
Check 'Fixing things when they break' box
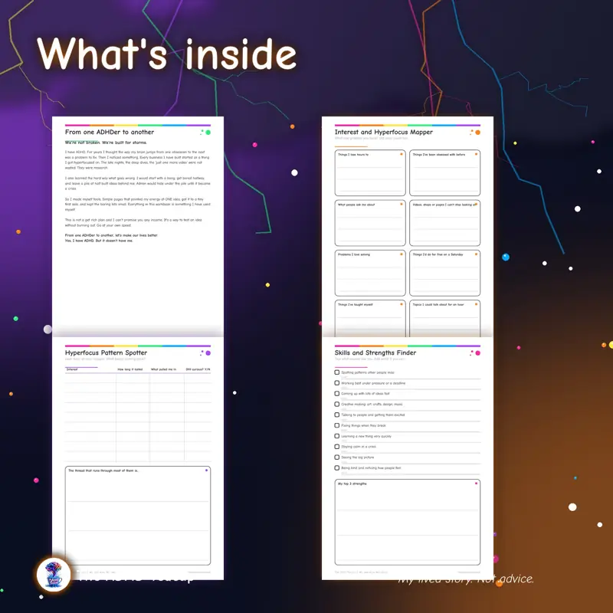(x=336, y=425)
